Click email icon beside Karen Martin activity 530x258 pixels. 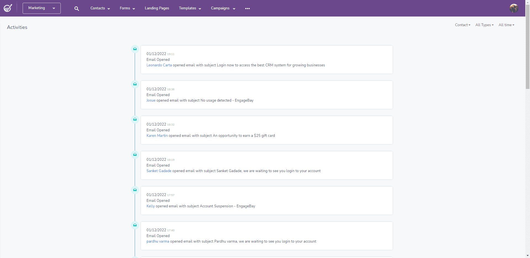pos(135,119)
